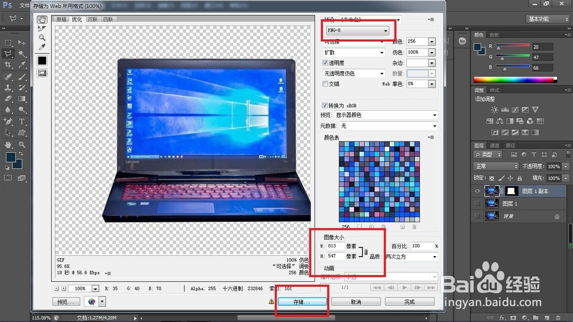The image size is (573, 322).
Task: Open the 扩散 dither method dropdown
Action: coord(354,52)
